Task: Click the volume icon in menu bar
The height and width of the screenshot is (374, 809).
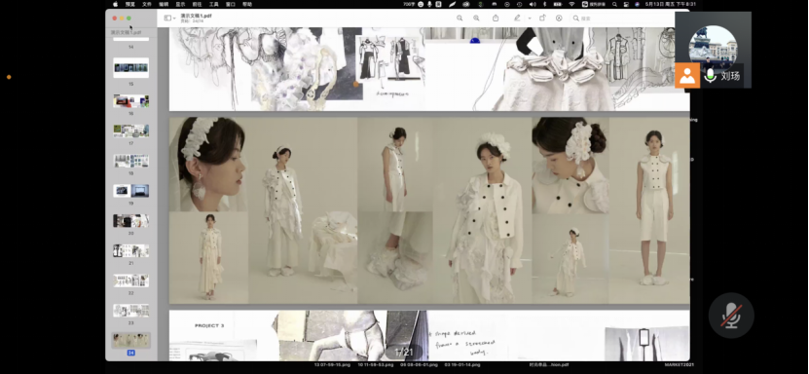Action: (533, 4)
